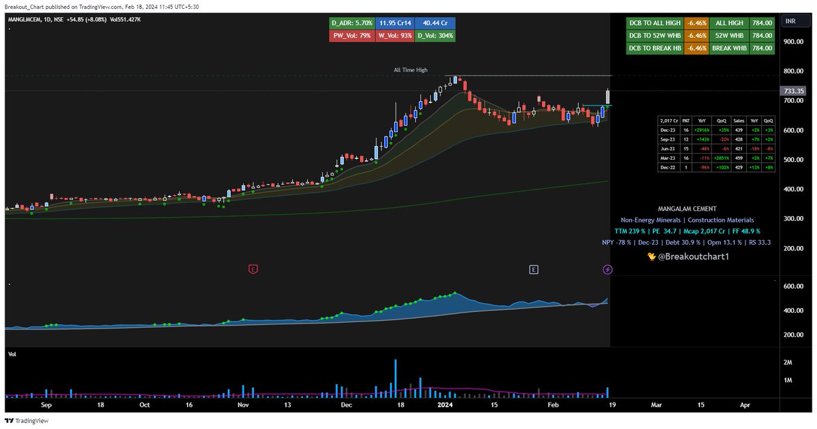
Task: Click the gray earnings "E" marker near January
Action: click(x=534, y=269)
